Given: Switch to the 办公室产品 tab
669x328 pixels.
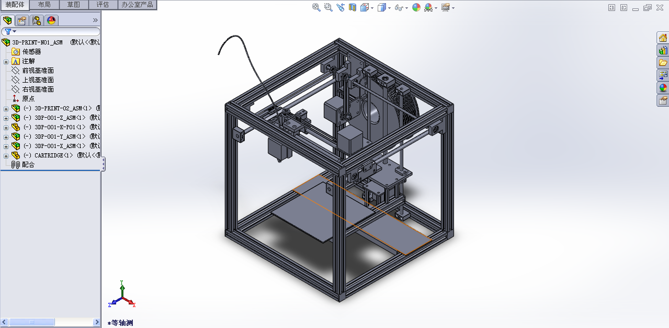Looking at the screenshot, I should (138, 4).
